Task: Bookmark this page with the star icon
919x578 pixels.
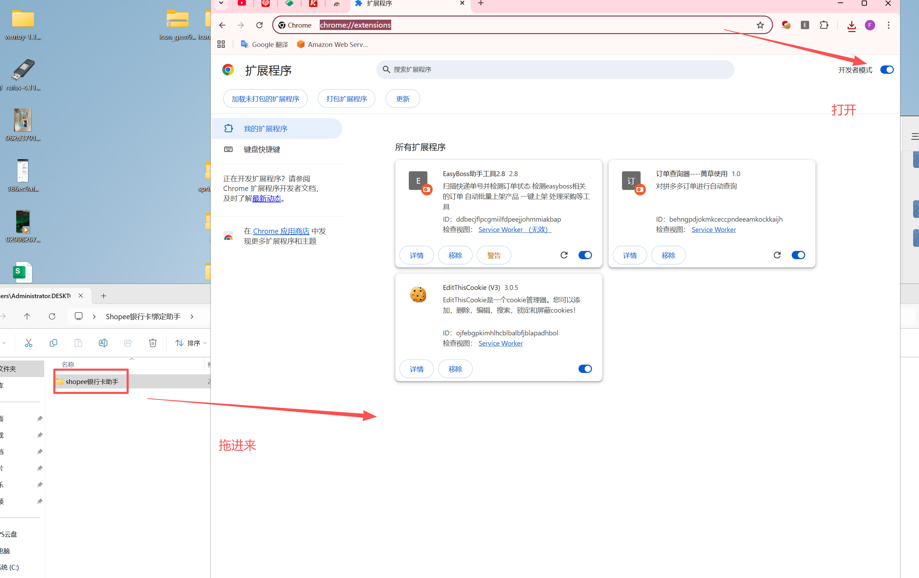Action: (x=760, y=25)
